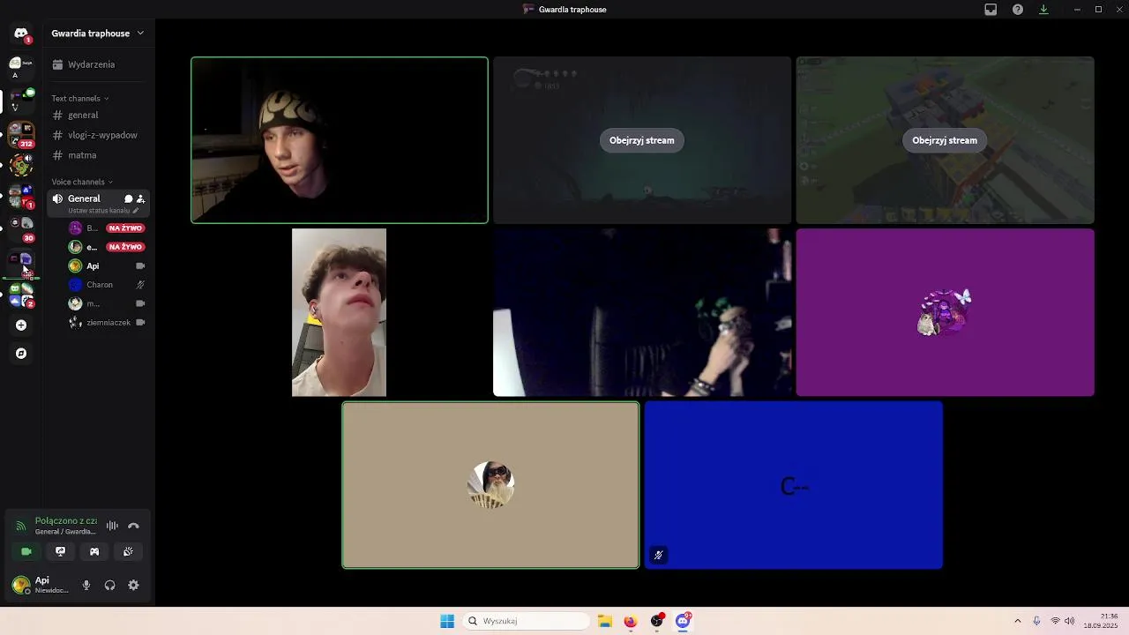1129x635 pixels.
Task: Open the matma text channel
Action: click(97, 155)
